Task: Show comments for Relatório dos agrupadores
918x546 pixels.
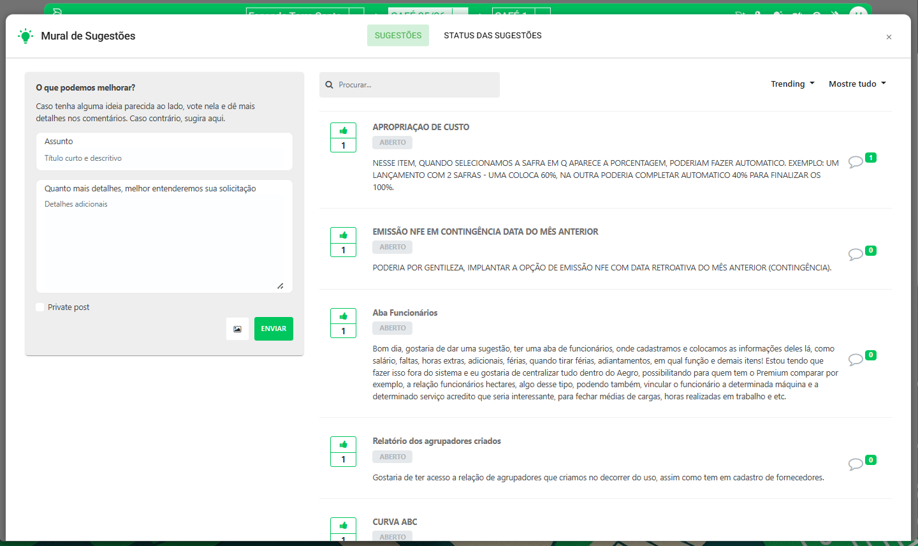Action: (x=856, y=464)
